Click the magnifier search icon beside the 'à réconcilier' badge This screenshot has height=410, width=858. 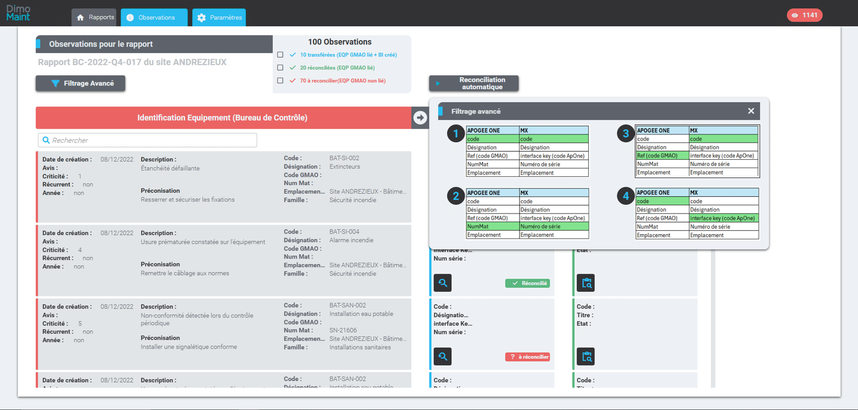coord(443,357)
